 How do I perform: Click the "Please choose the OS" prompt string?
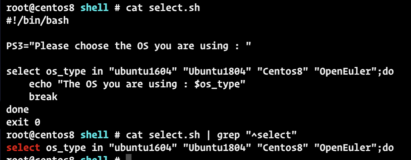142,46
